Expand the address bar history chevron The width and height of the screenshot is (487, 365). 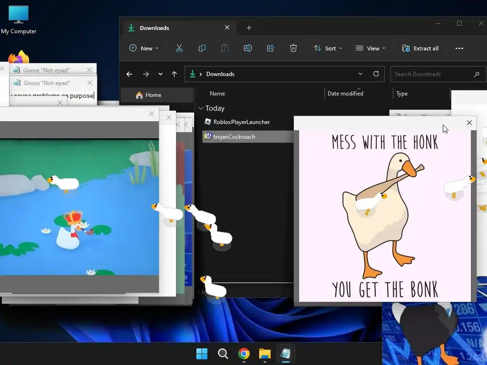click(360, 74)
